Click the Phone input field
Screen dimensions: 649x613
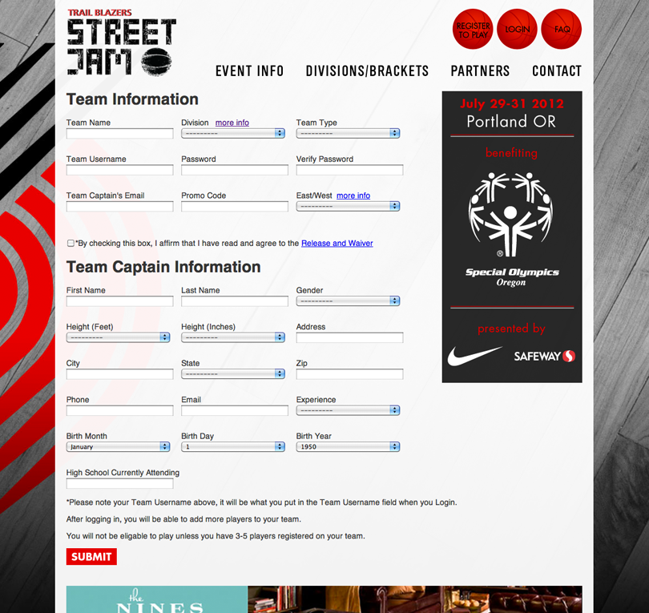[x=119, y=410]
